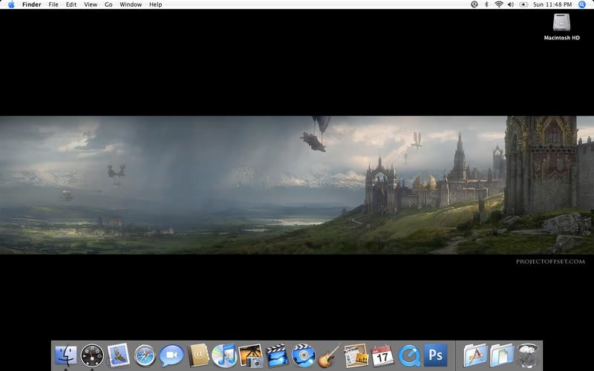Open the View menu
This screenshot has height=371, width=594.
point(91,4)
